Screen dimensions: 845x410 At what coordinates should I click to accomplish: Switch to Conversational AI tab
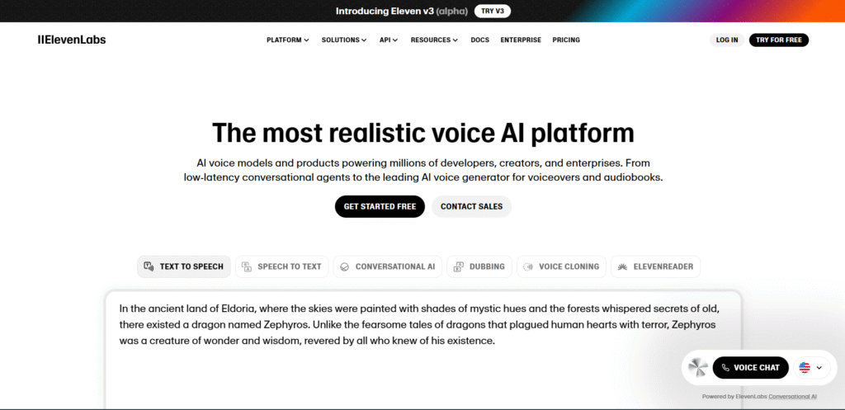(388, 266)
